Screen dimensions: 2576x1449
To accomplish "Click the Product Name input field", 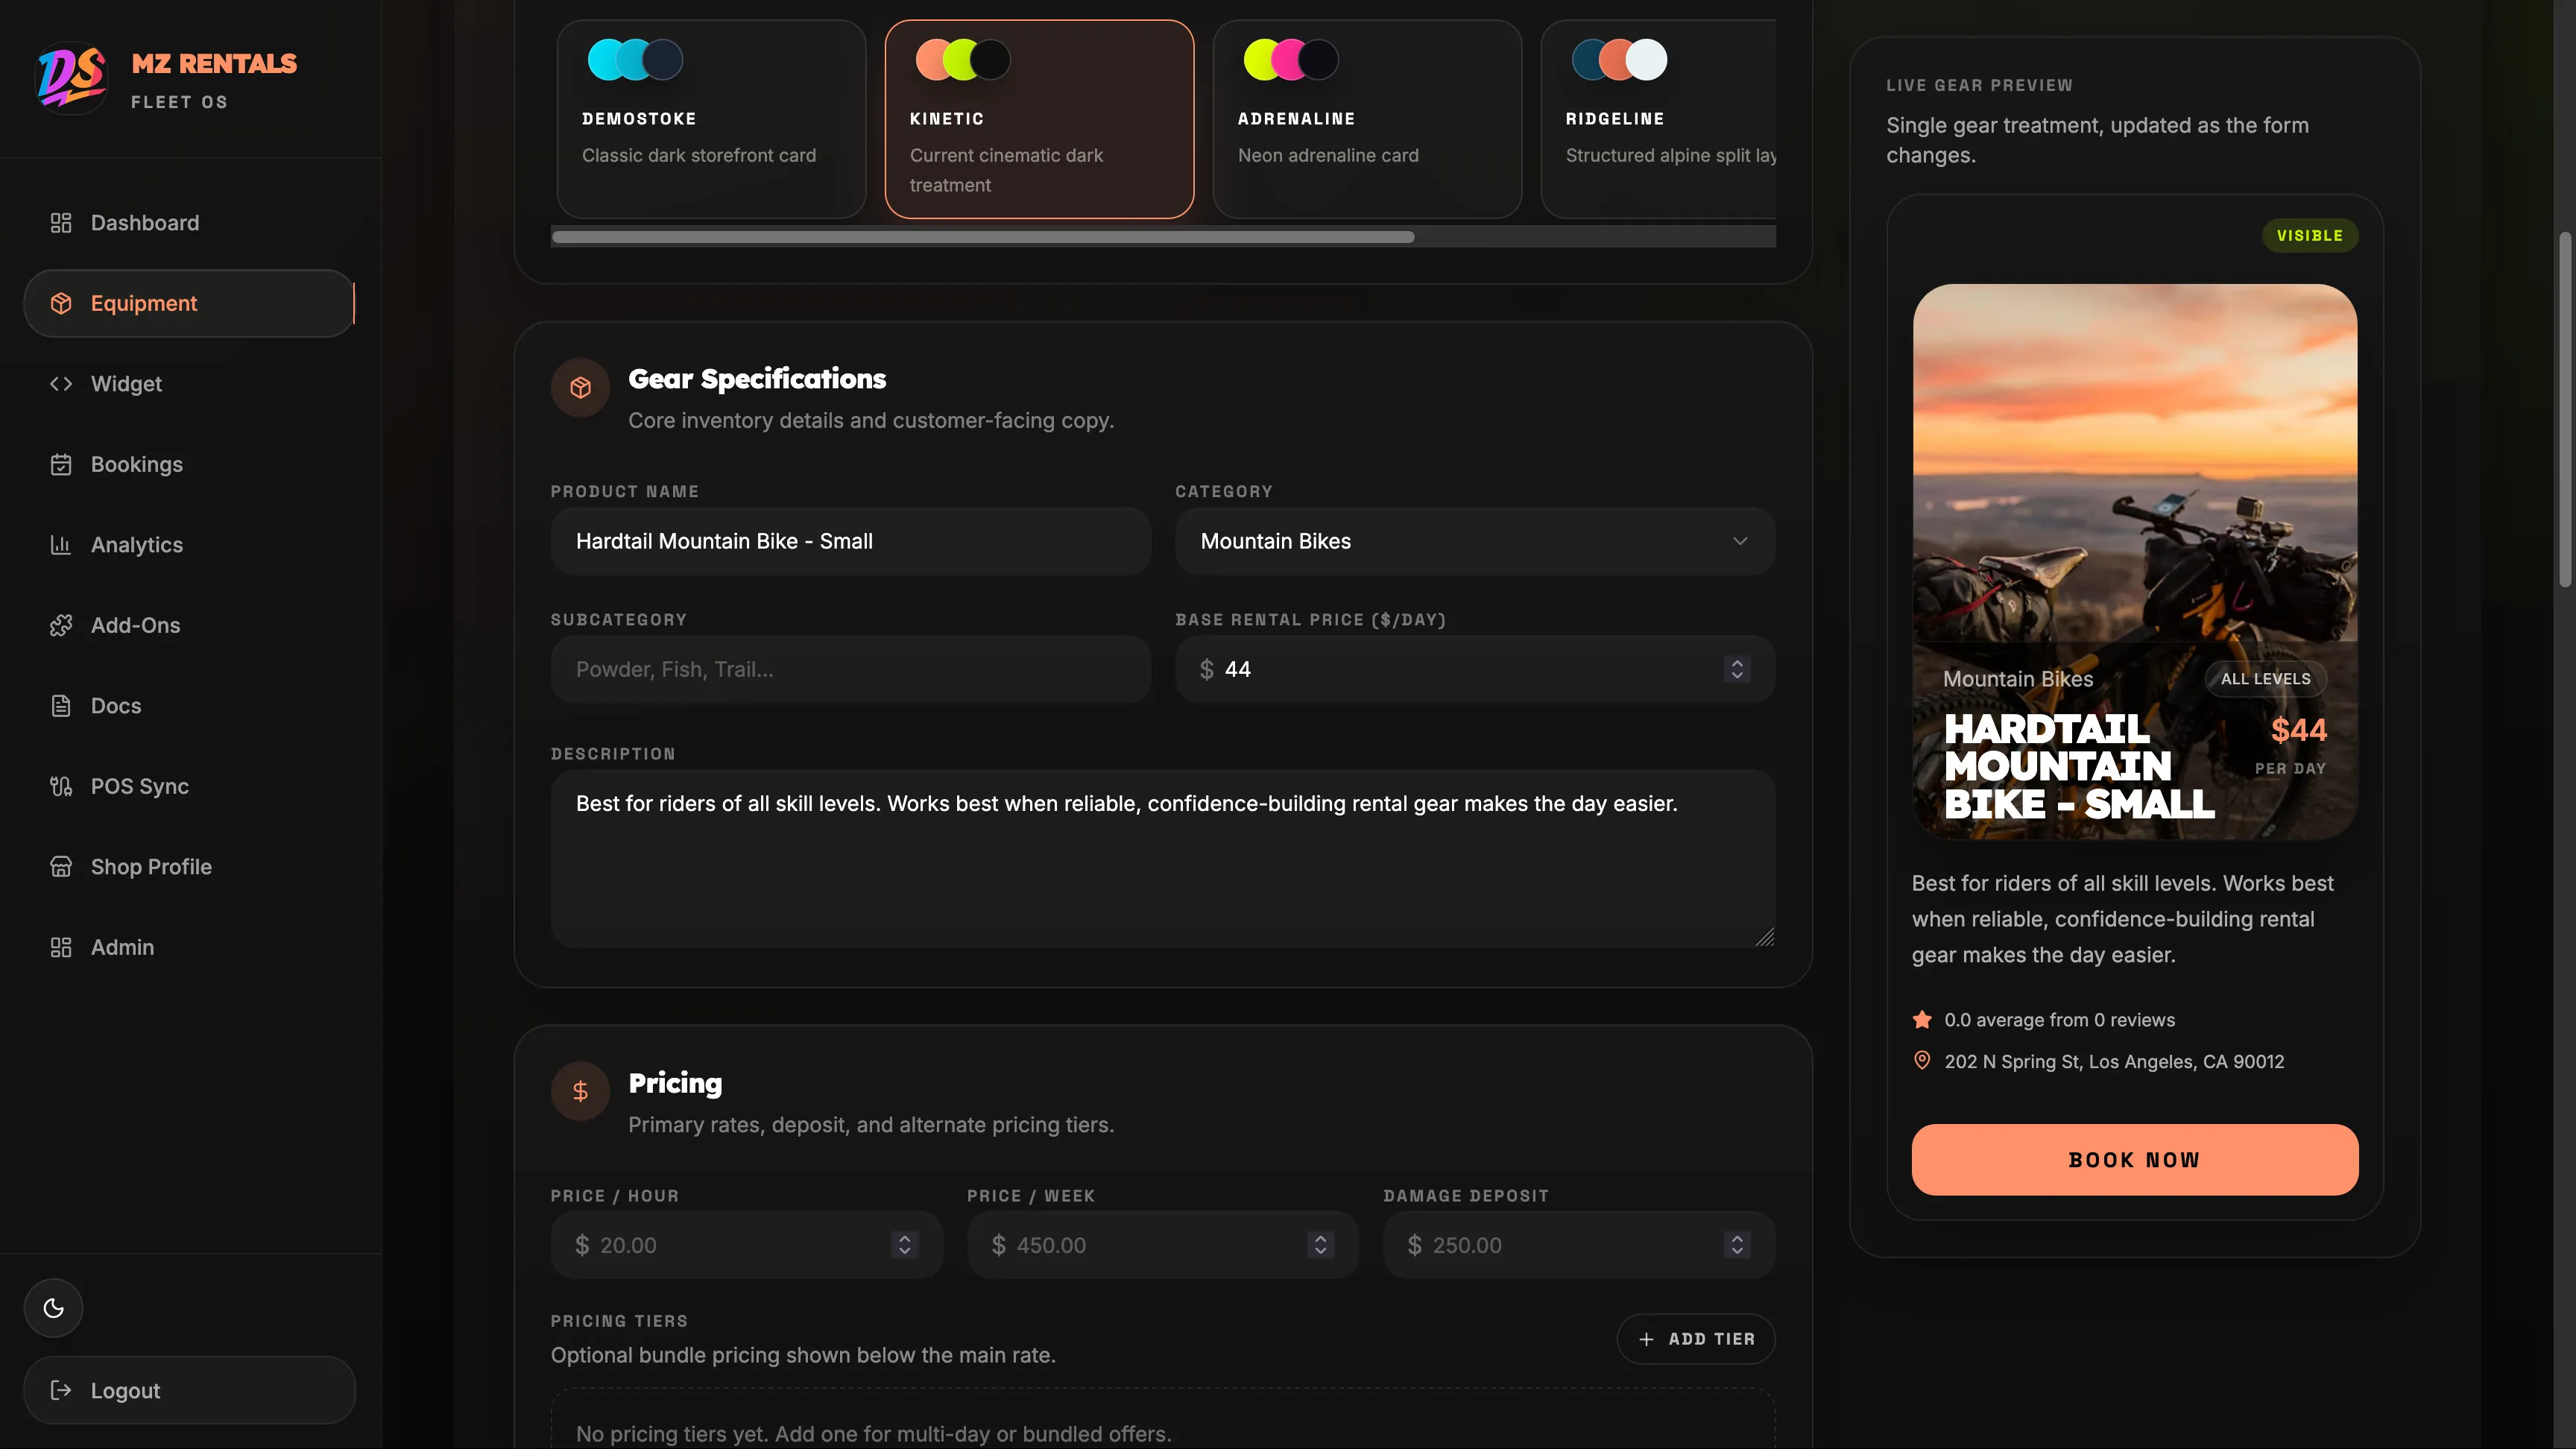I will (849, 542).
